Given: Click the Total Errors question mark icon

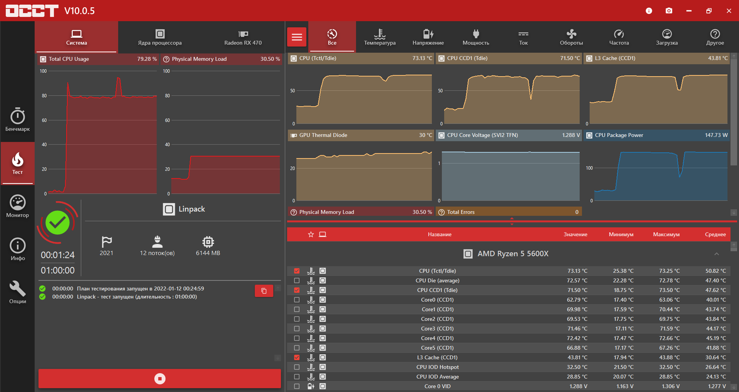Looking at the screenshot, I should [x=441, y=212].
